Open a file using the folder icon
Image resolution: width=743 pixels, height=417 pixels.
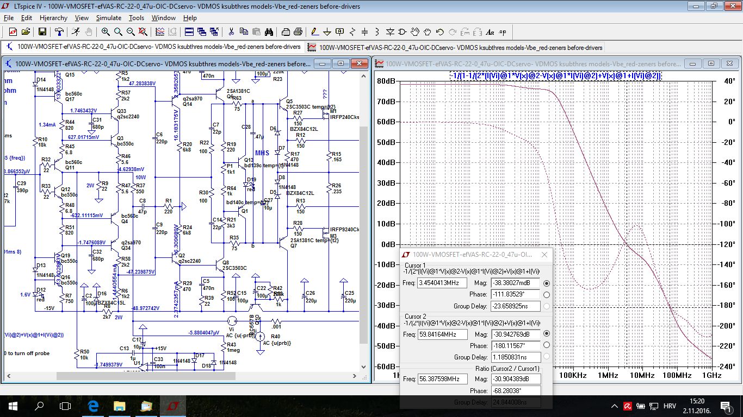[26, 31]
